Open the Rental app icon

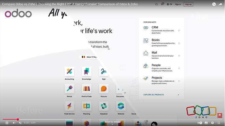coord(69,89)
